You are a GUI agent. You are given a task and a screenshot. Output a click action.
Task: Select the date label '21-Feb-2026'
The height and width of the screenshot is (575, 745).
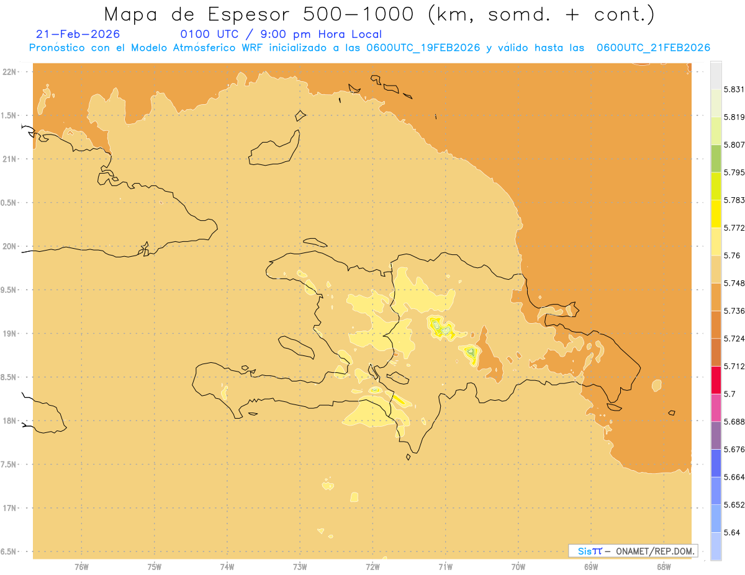[78, 34]
